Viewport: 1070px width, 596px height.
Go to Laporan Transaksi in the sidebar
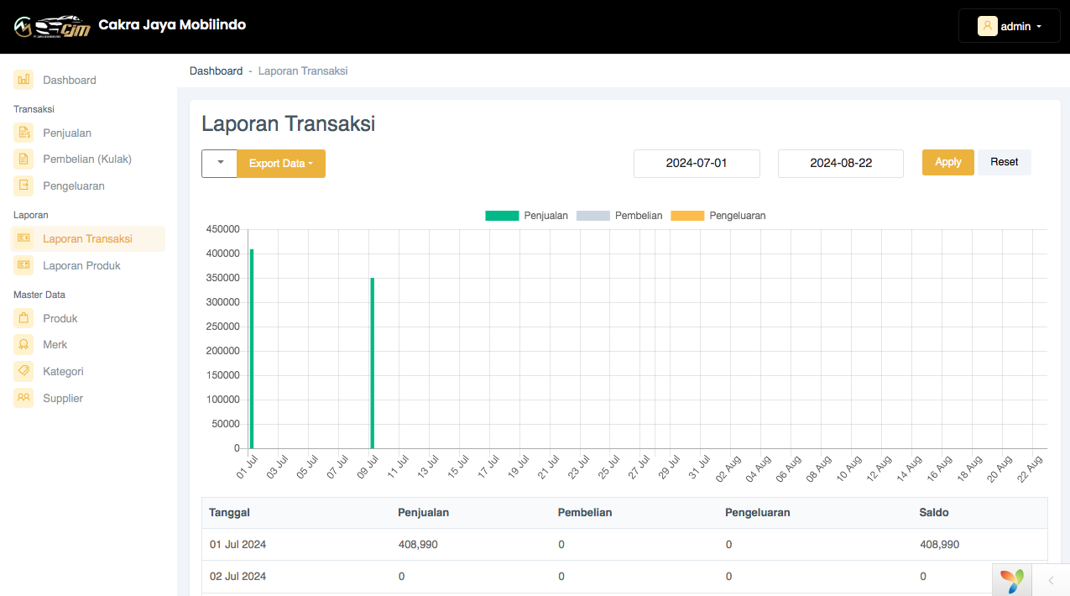tap(87, 239)
